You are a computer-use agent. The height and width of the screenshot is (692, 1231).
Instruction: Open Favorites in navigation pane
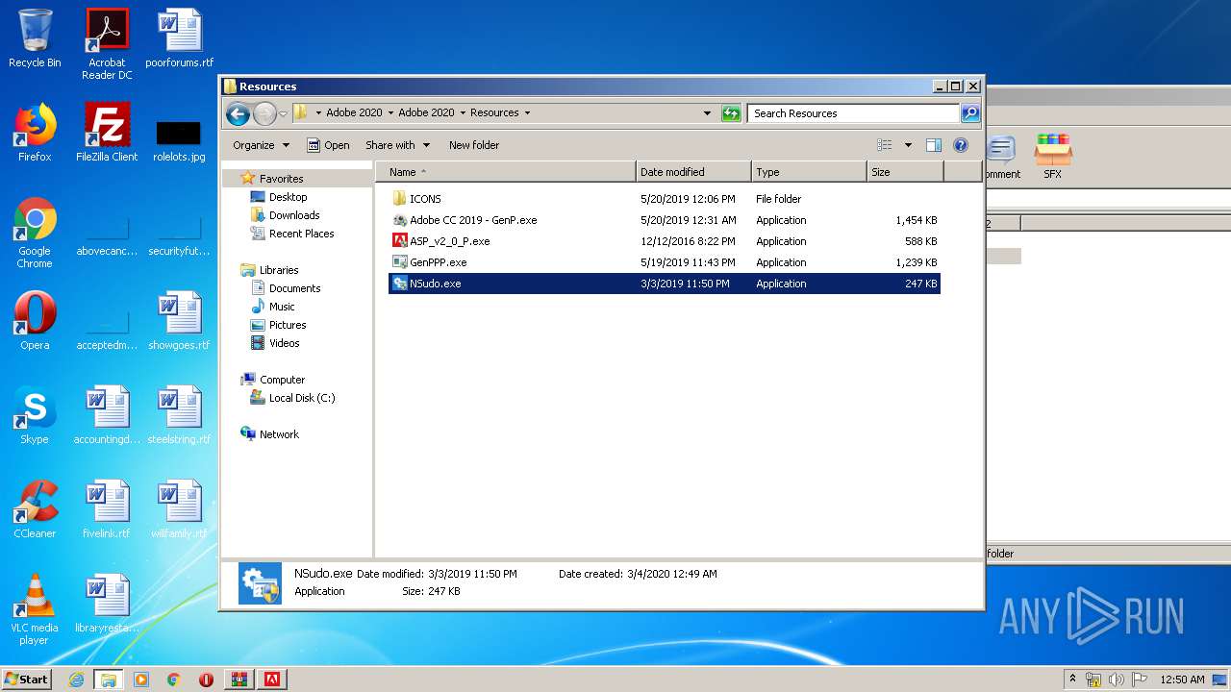pyautogui.click(x=281, y=179)
